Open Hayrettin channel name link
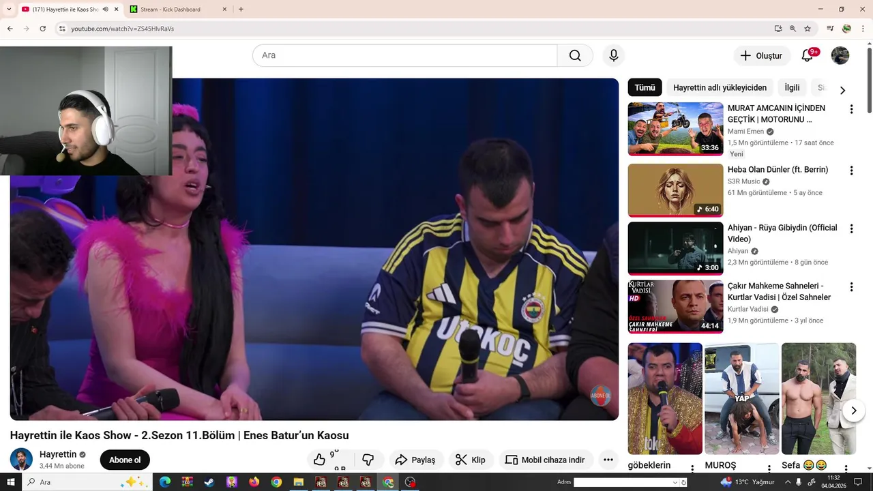The width and height of the screenshot is (873, 491). pos(58,454)
